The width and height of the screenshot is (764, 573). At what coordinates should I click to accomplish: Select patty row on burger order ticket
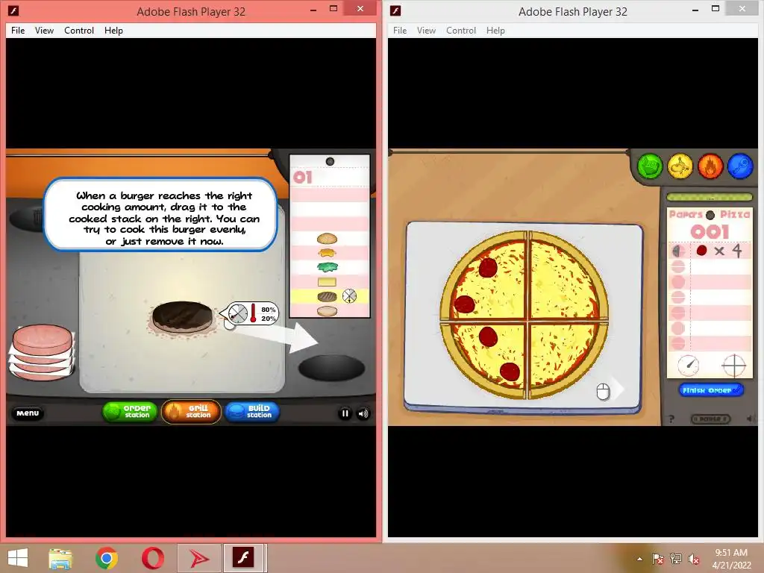[x=330, y=295]
